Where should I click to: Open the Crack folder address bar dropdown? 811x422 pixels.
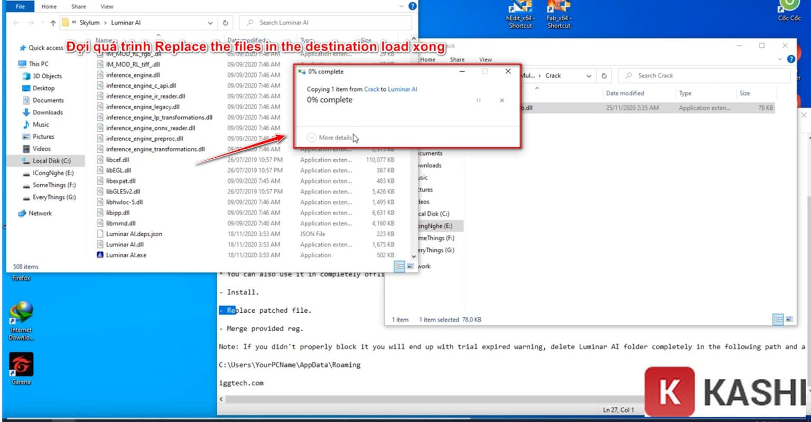(x=589, y=75)
